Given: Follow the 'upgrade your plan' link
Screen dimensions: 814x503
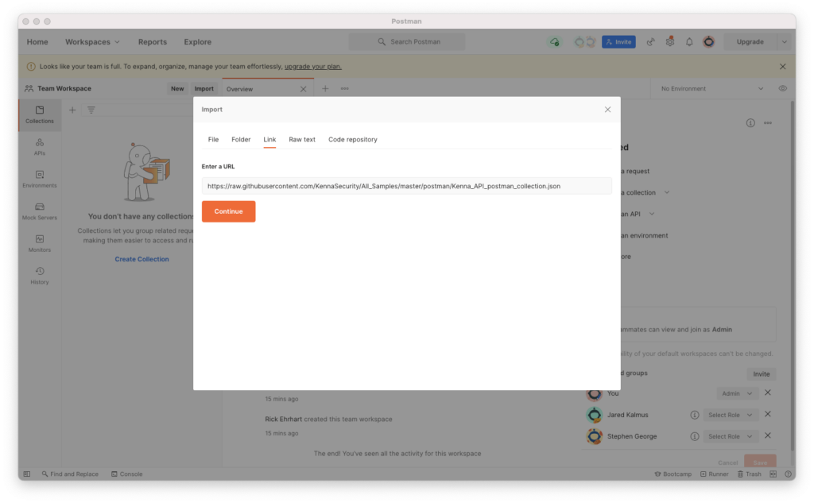Looking at the screenshot, I should click(312, 67).
